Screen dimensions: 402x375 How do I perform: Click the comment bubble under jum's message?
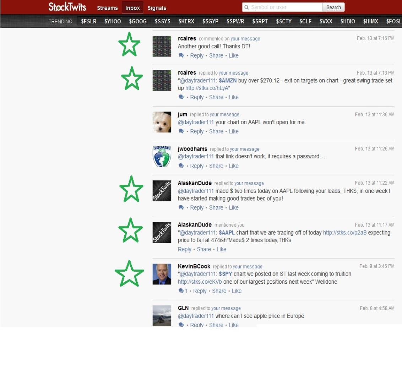pos(181,132)
